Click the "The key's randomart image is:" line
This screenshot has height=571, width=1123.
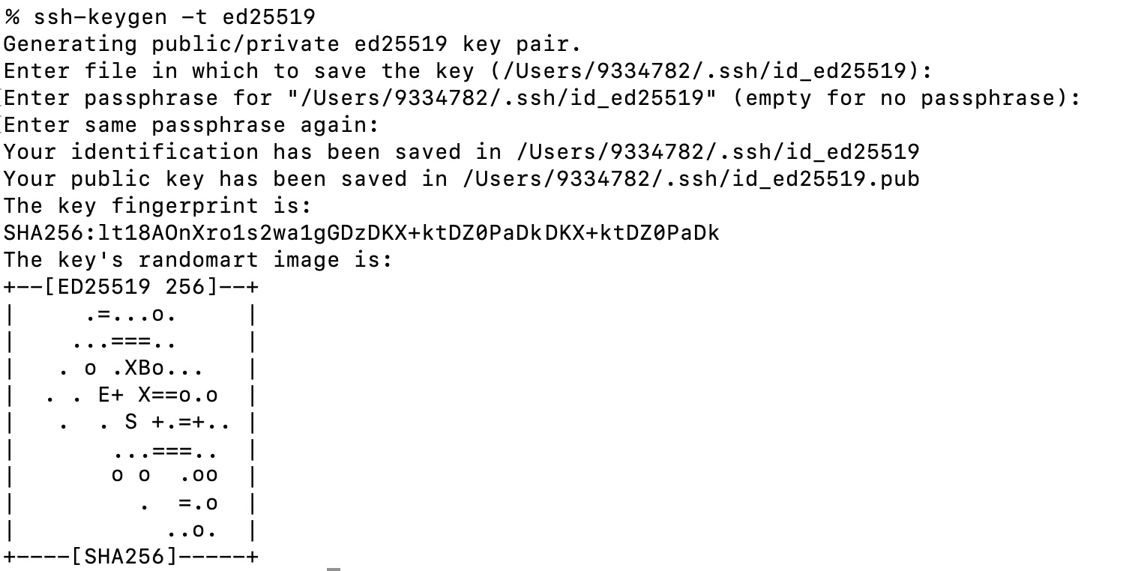[x=198, y=260]
